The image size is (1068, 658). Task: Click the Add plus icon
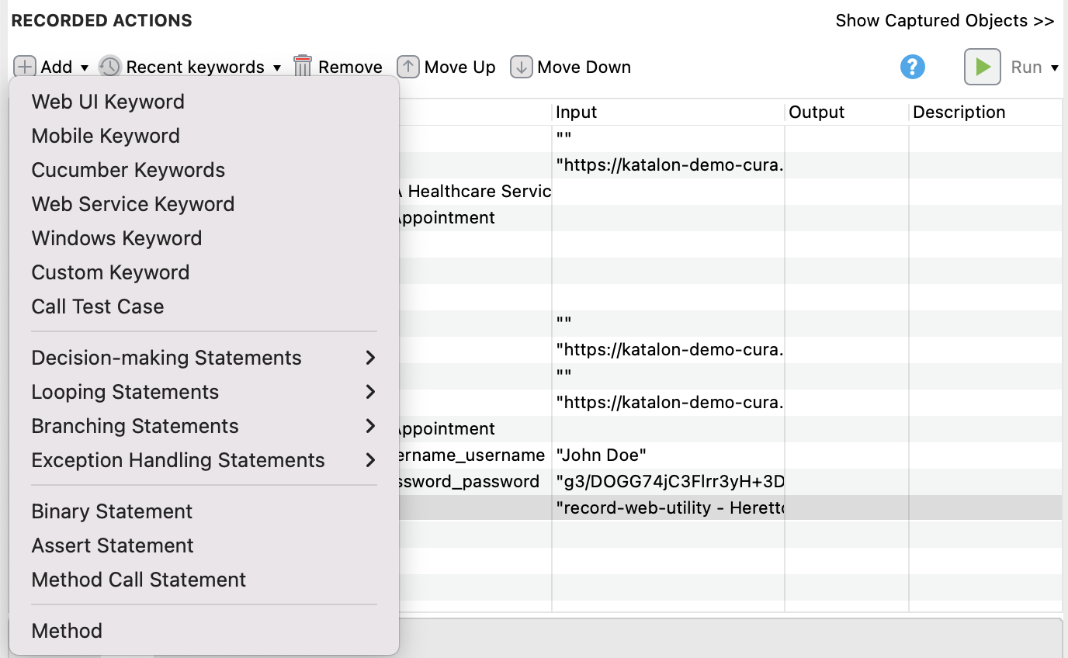point(25,67)
